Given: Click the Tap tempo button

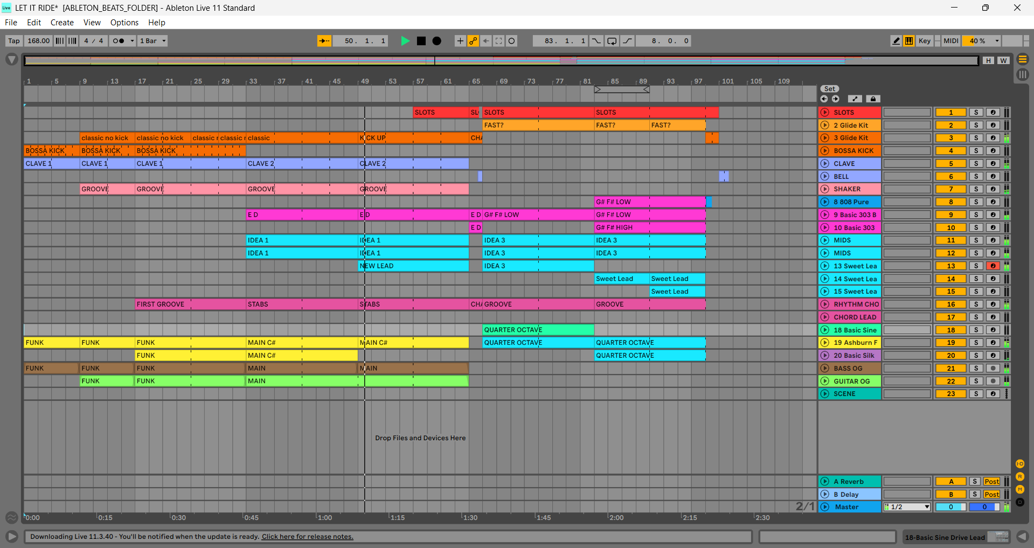Looking at the screenshot, I should point(14,41).
